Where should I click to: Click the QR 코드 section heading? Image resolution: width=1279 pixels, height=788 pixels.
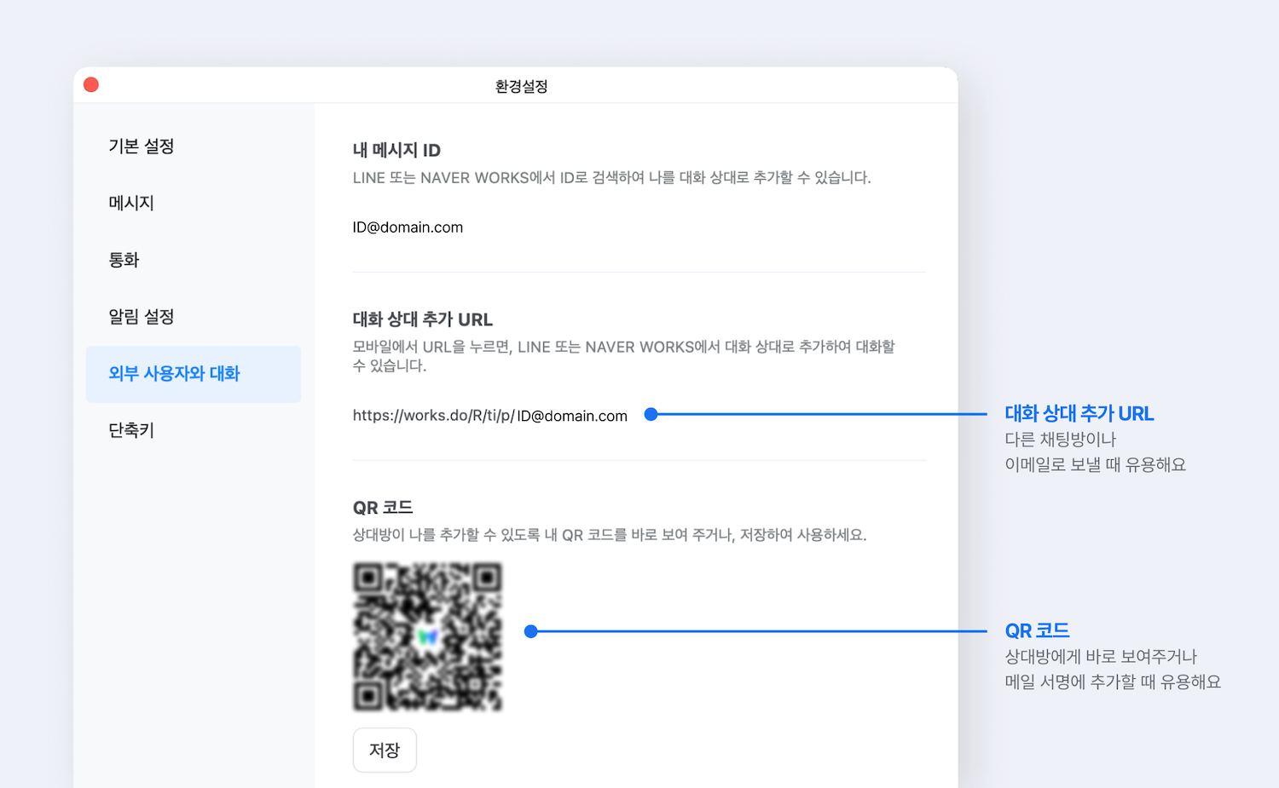tap(382, 506)
